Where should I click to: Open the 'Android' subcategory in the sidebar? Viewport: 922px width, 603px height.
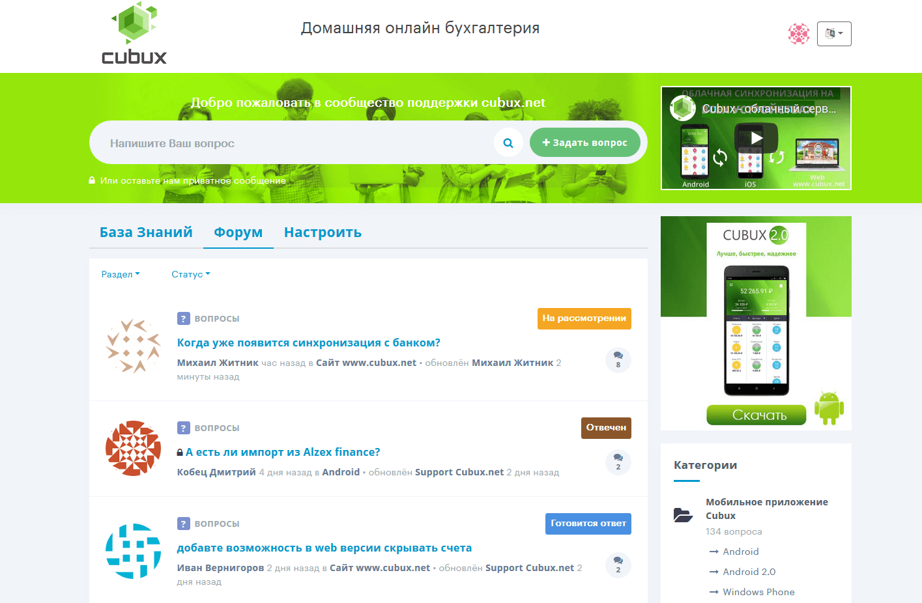[741, 552]
